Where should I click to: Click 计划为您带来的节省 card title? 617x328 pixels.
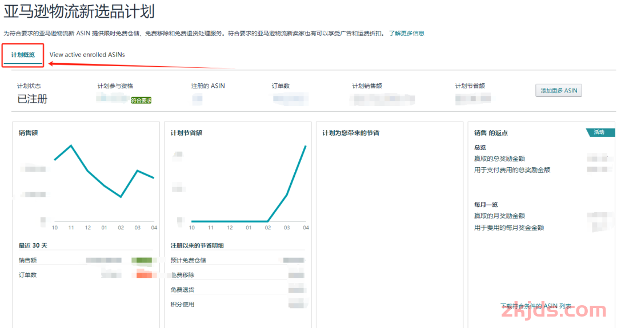pos(351,133)
